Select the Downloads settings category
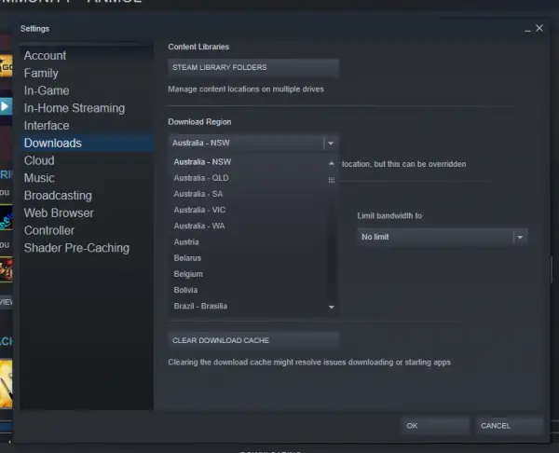Screen dimensions: 559x453 pyautogui.click(x=87, y=143)
